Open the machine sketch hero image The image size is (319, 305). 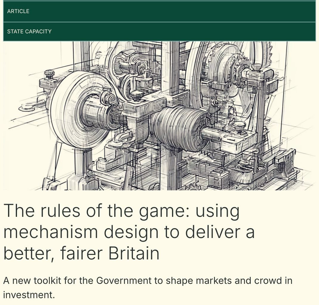tap(159, 116)
